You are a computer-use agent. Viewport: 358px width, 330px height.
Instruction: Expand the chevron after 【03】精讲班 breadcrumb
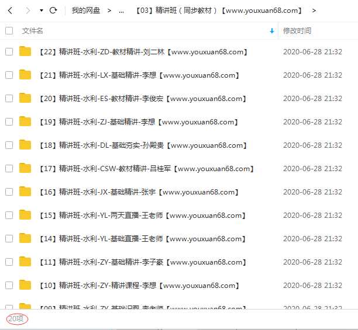[314, 11]
